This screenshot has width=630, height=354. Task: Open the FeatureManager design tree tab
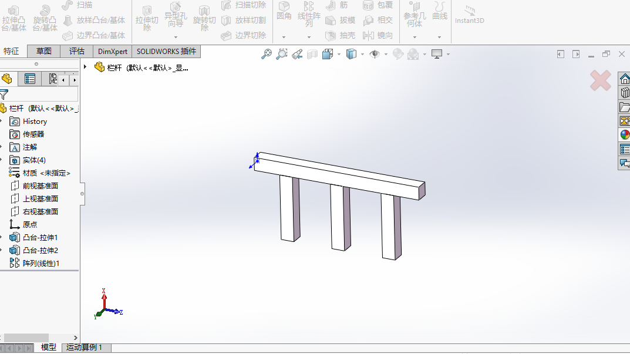point(8,79)
